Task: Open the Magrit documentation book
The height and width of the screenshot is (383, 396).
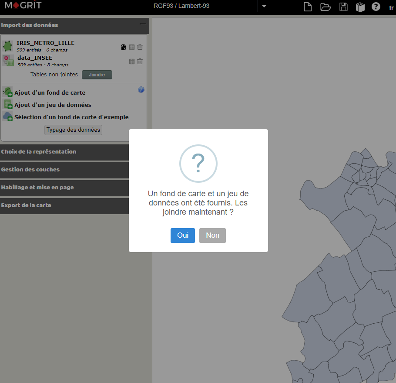Action: tap(360, 7)
